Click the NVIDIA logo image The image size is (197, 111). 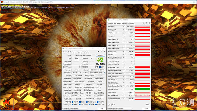click(x=100, y=61)
